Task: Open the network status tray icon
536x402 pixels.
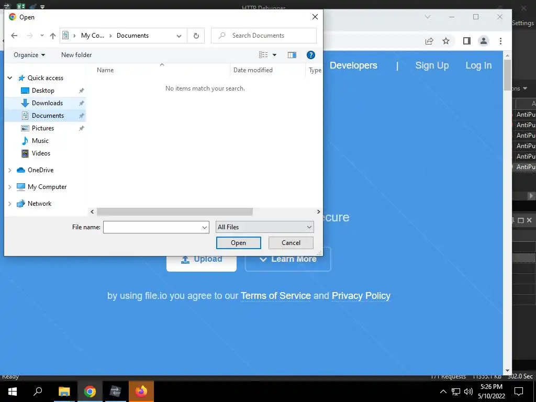Action: (x=456, y=392)
